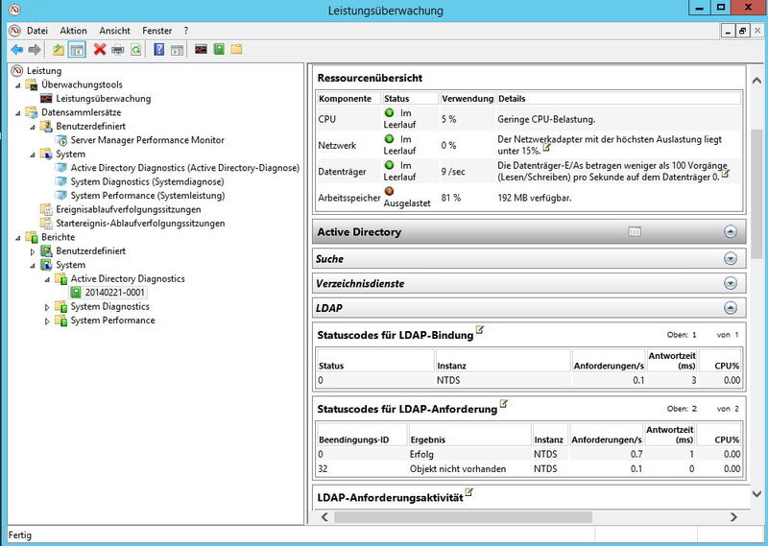
Task: Open the Datei menu
Action: pos(37,31)
